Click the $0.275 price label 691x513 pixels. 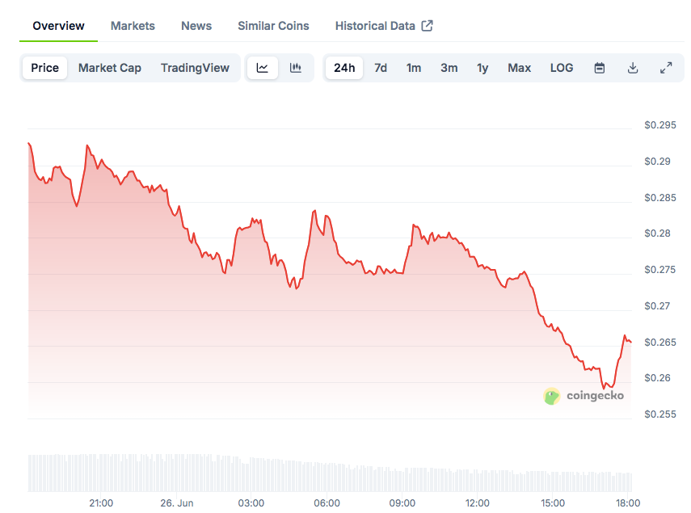[x=660, y=270]
